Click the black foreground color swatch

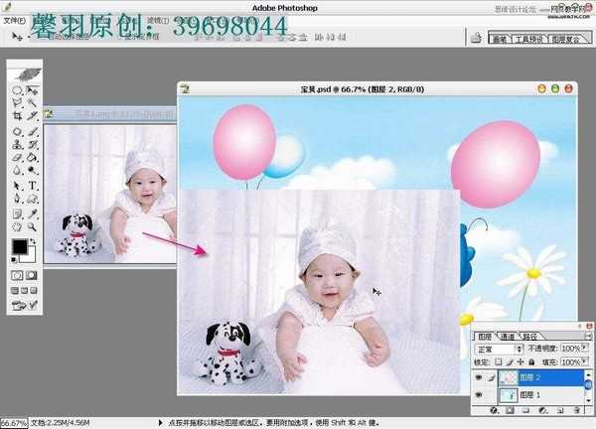coord(20,247)
